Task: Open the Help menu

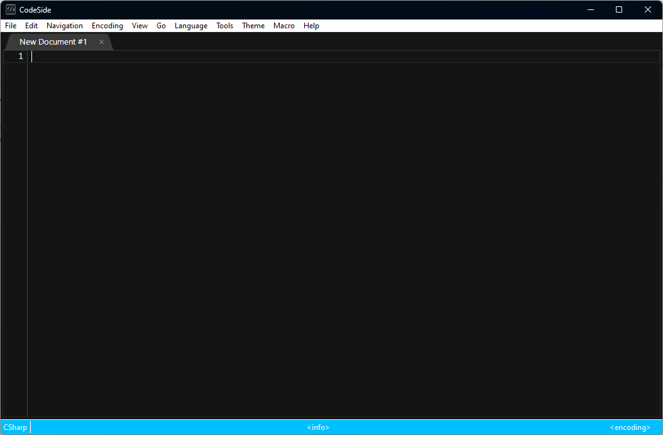Action: click(x=310, y=26)
